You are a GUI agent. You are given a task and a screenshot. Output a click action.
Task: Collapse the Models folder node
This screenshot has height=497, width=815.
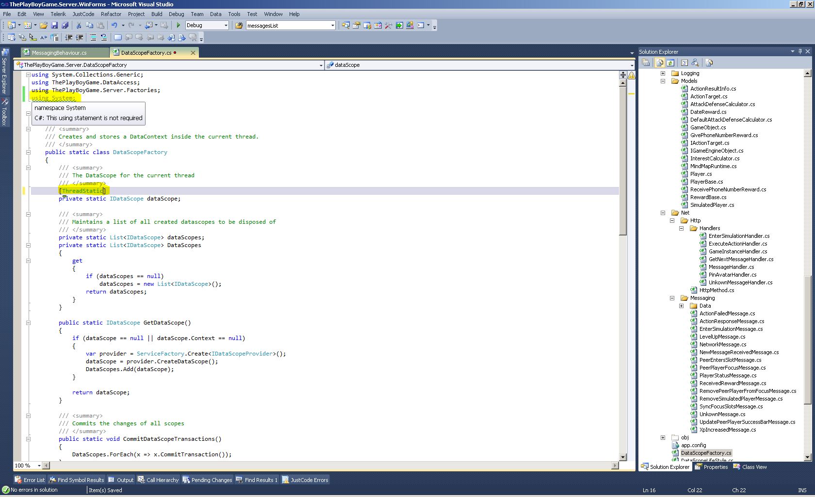(x=663, y=81)
